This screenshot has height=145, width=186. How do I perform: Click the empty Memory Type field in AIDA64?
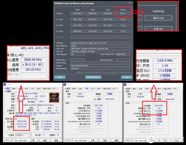[100, 63]
